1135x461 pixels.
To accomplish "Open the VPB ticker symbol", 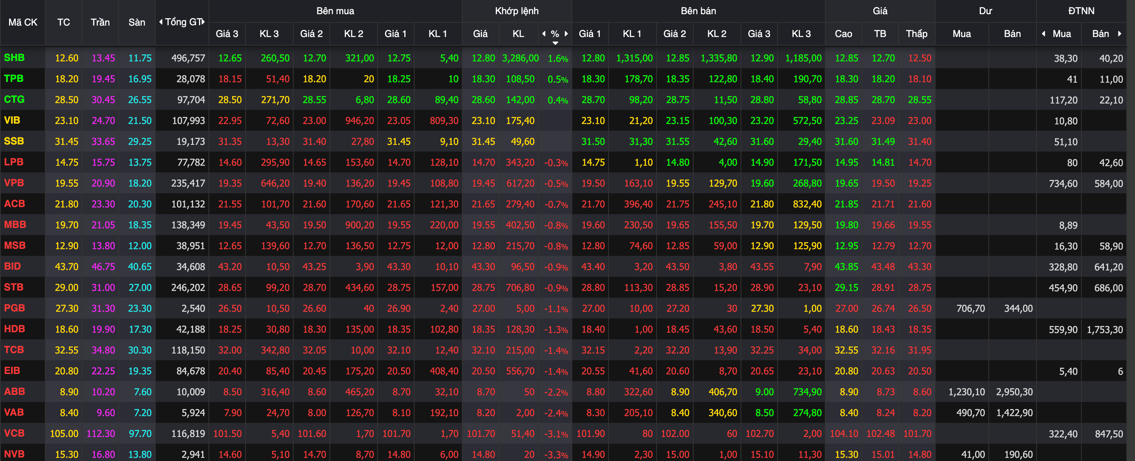I will [14, 183].
